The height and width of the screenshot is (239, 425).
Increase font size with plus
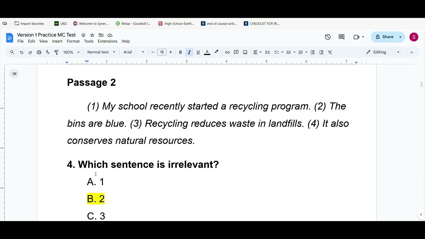tap(171, 52)
